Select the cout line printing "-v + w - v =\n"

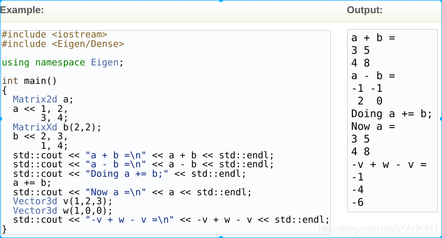pos(171,220)
